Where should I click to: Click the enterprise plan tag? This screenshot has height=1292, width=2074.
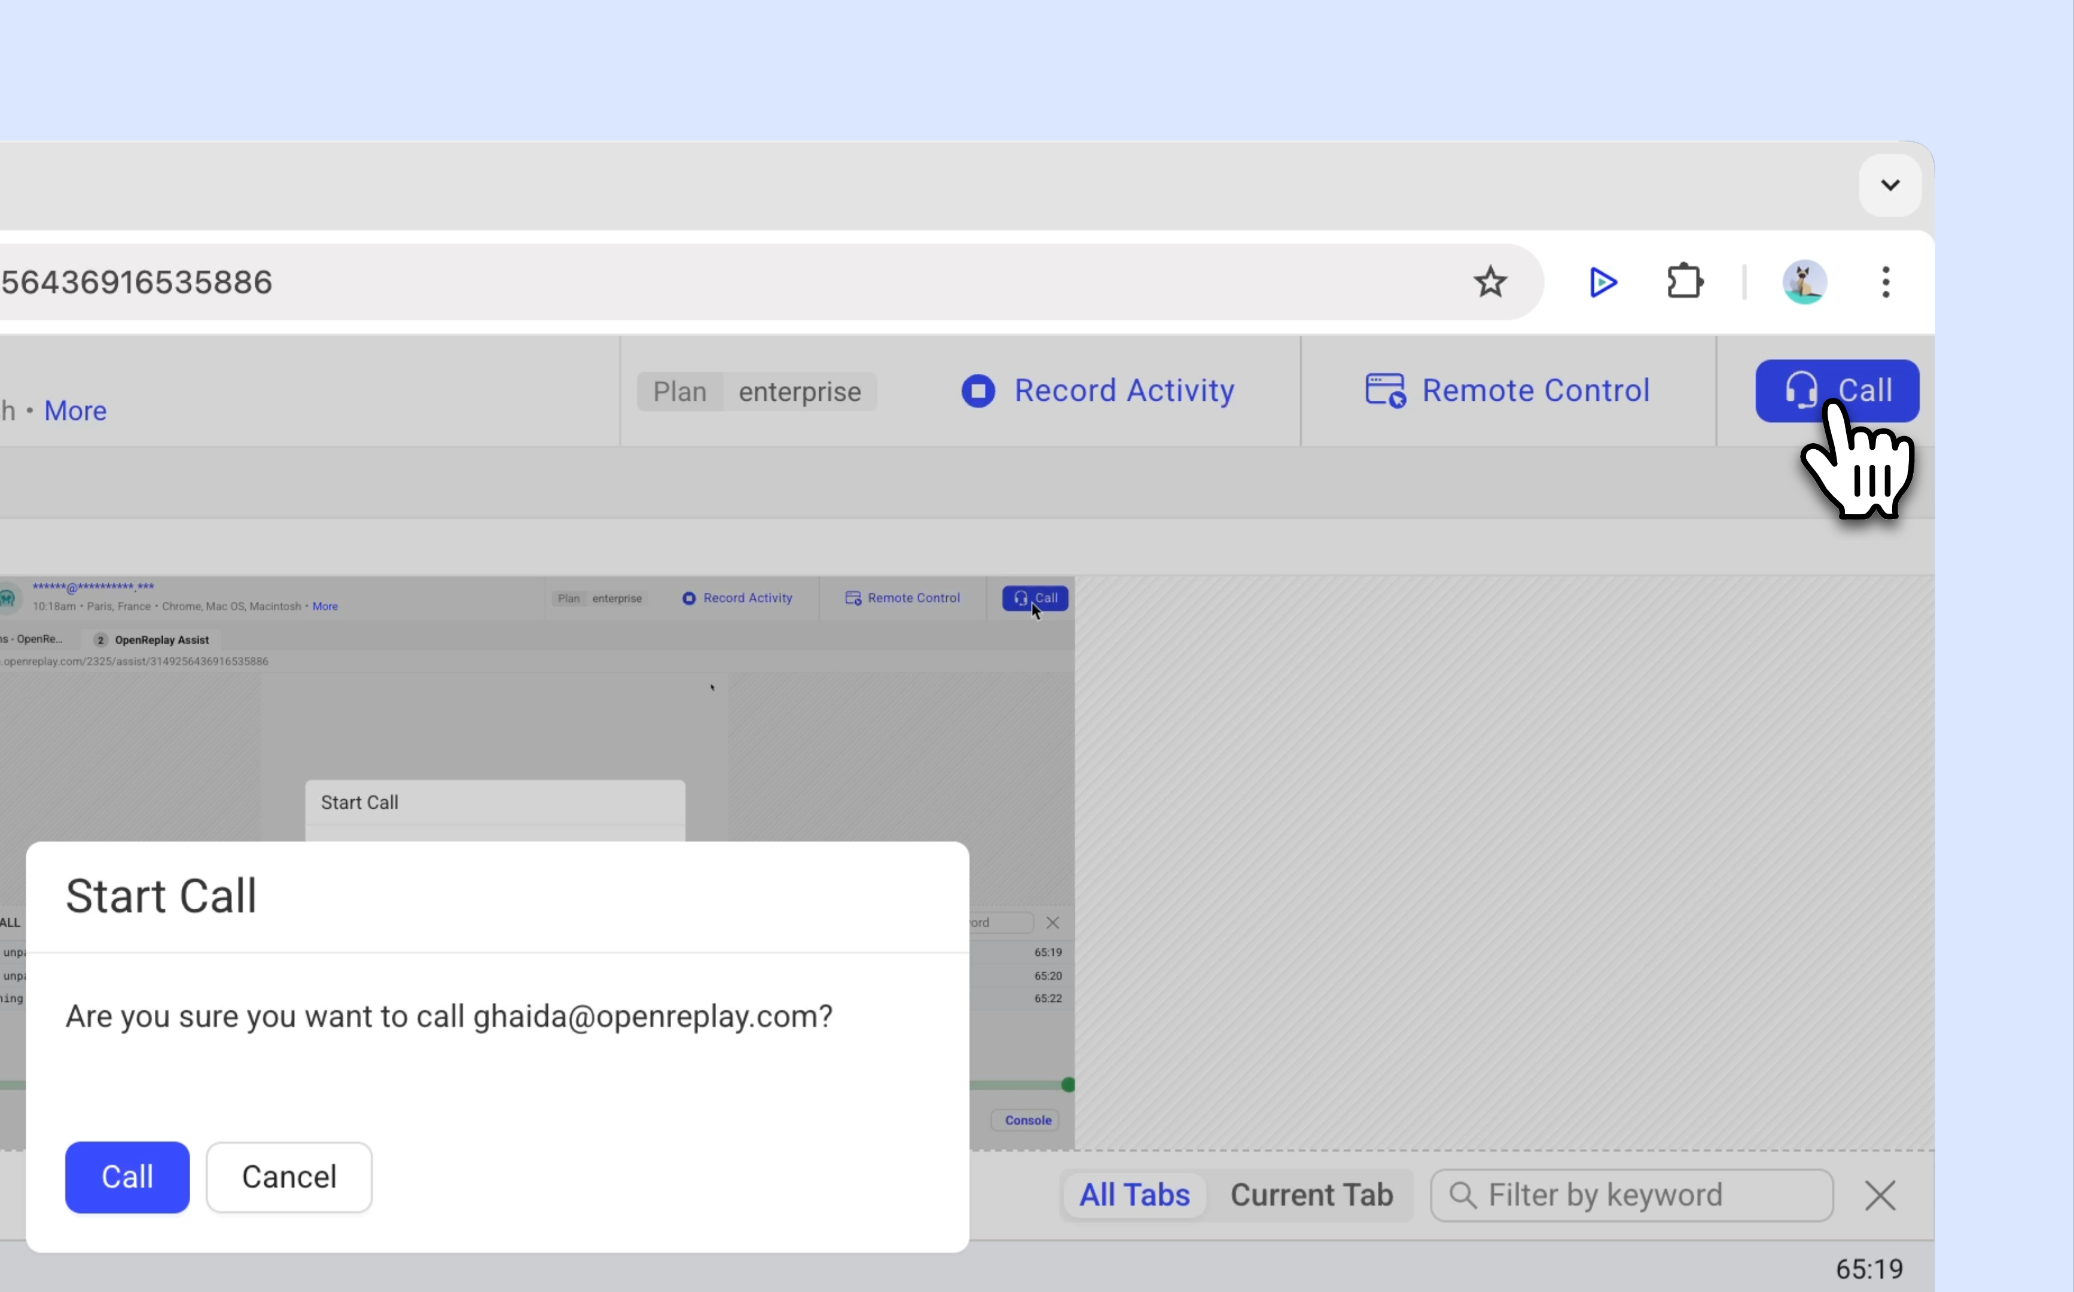click(800, 391)
